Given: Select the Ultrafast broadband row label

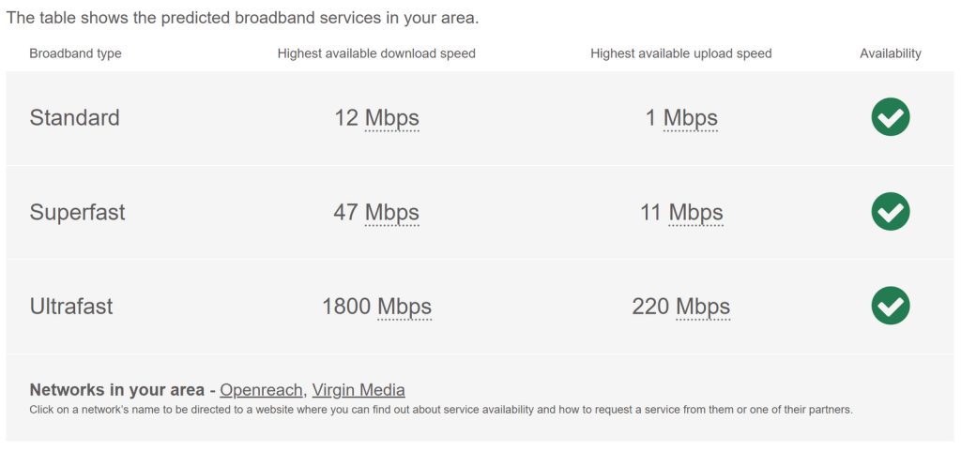Looking at the screenshot, I should tap(71, 307).
